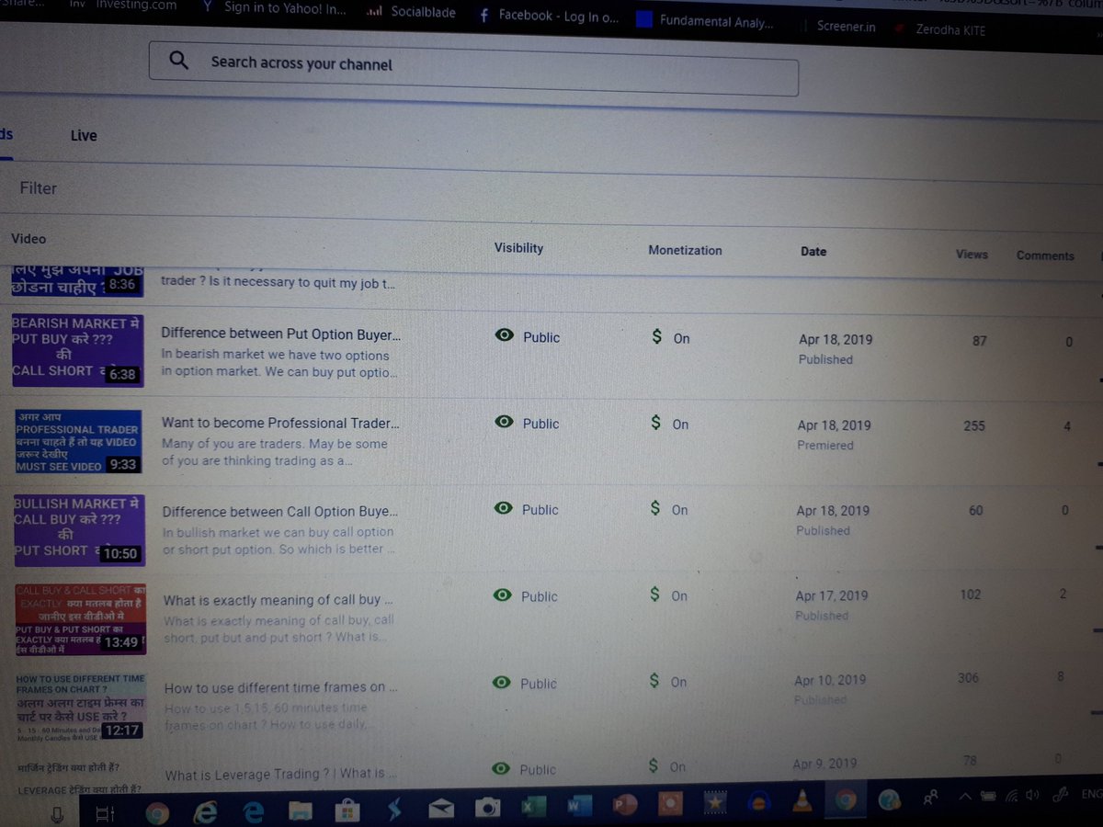This screenshot has height=827, width=1103.
Task: Click the Search across your channel field
Action: click(x=473, y=68)
